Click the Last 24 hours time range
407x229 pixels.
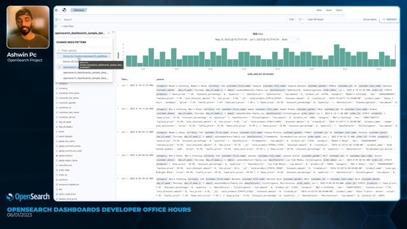tap(315, 20)
